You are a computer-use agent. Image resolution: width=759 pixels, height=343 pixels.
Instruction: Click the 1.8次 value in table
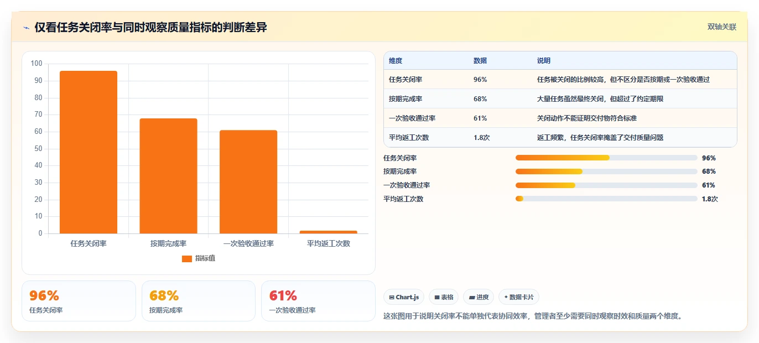pos(482,138)
